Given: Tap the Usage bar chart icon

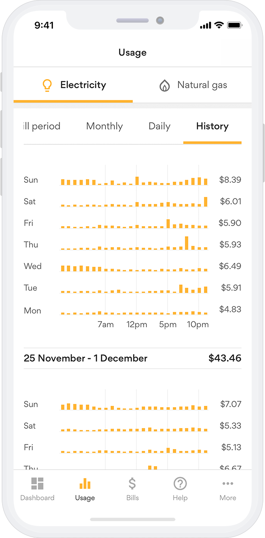Looking at the screenshot, I should coord(85,483).
